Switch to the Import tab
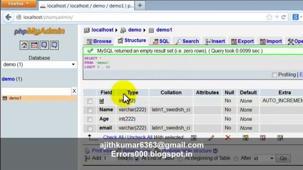The width and height of the screenshot is (303, 170). pos(271,41)
